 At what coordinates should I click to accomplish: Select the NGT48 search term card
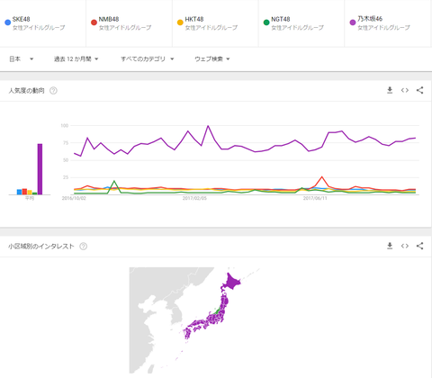301,23
